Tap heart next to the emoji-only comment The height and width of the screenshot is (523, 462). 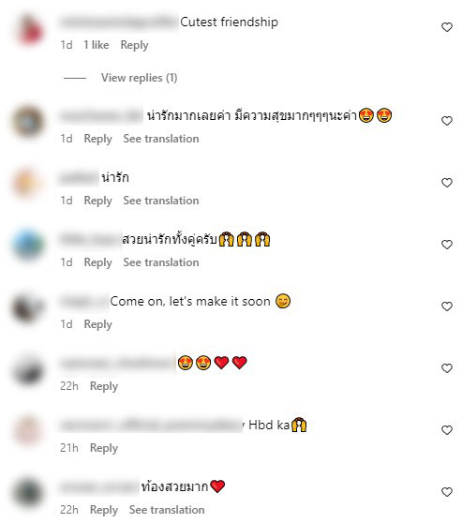coord(447,368)
